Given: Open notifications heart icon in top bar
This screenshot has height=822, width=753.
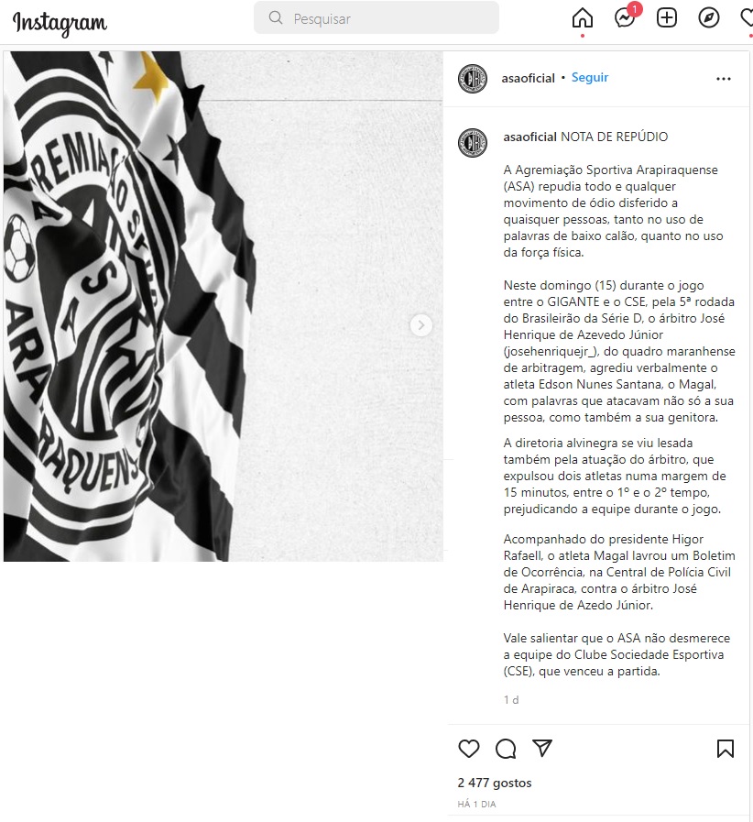Looking at the screenshot, I should click(748, 18).
